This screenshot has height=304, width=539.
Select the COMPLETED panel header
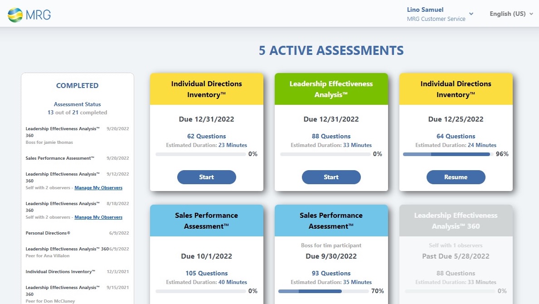click(x=77, y=85)
